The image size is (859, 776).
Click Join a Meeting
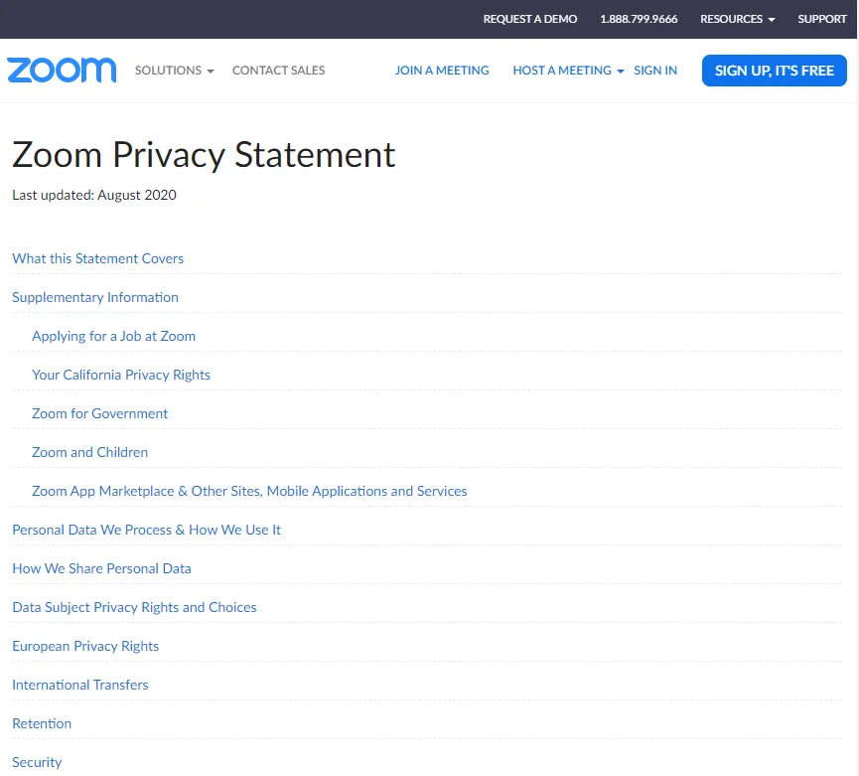click(442, 71)
